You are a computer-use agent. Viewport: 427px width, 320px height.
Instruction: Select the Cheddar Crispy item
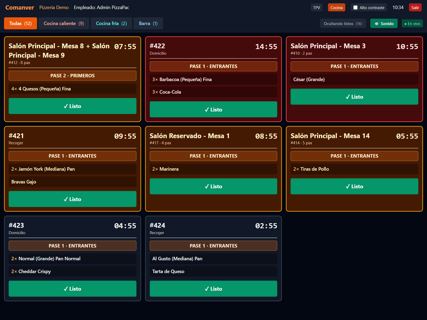pyautogui.click(x=72, y=271)
